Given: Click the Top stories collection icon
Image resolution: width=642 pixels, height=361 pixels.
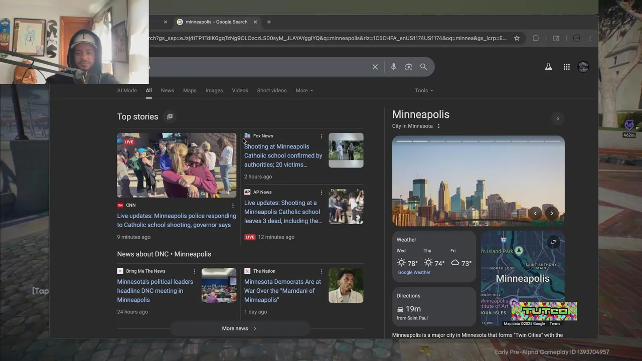Looking at the screenshot, I should pos(170,116).
